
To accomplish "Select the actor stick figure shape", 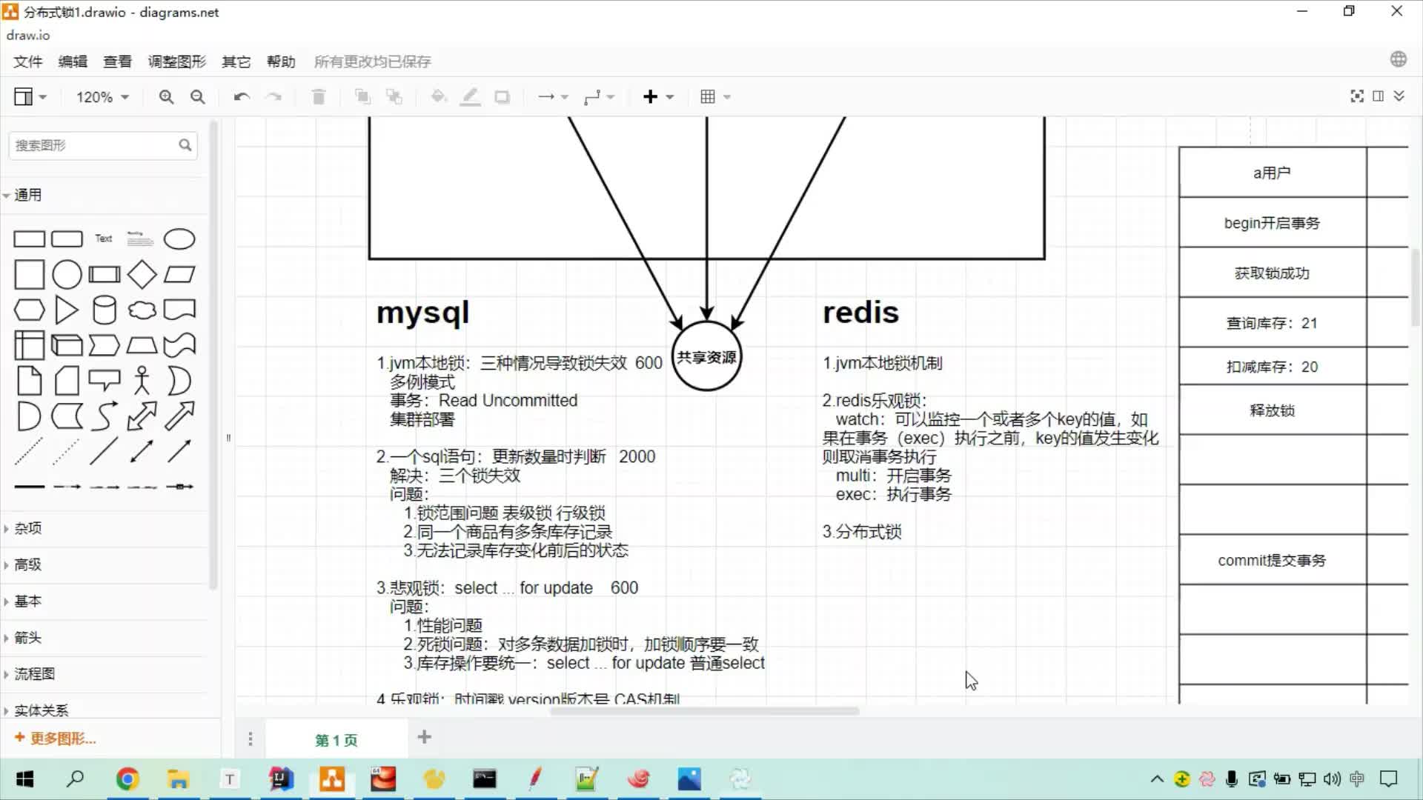I will pos(142,381).
